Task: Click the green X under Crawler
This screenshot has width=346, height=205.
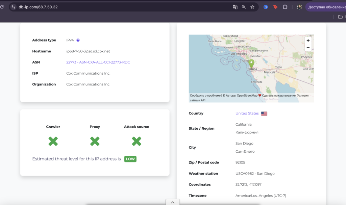Action: 53,141
